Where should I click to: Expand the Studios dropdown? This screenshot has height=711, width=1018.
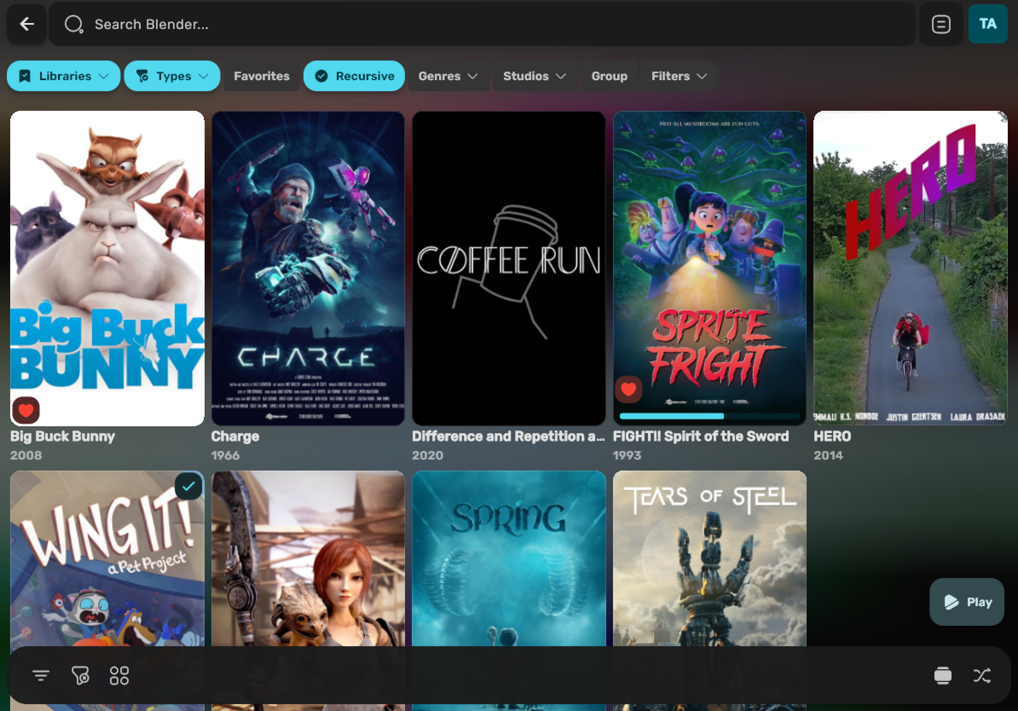(534, 76)
